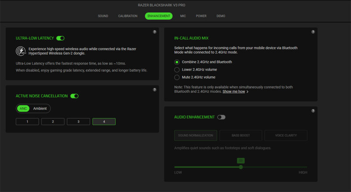Disable Active Noise Cancellation switch

pos(74,96)
